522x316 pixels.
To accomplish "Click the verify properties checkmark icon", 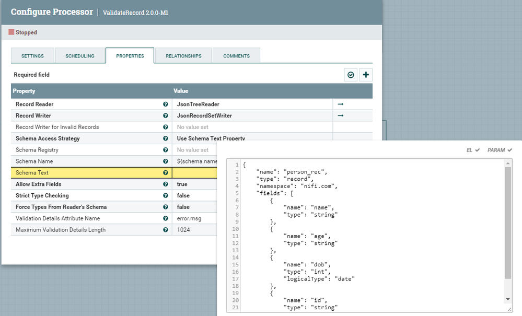I will (x=351, y=75).
